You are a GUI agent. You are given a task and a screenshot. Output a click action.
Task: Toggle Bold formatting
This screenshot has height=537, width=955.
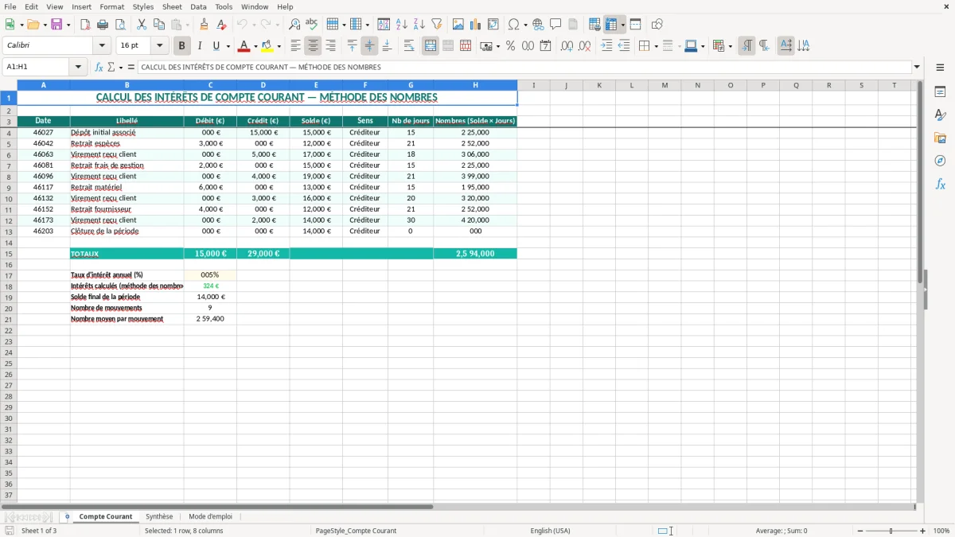point(181,46)
